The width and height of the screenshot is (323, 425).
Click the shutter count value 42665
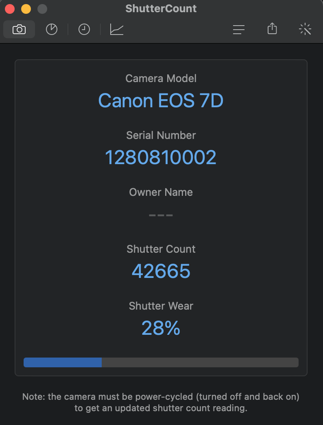click(x=161, y=271)
